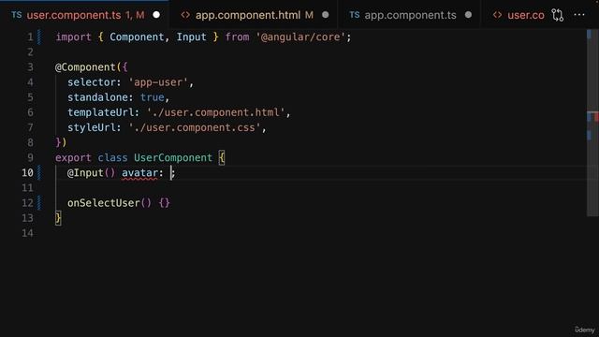
Task: Click the 'true' value on line 5
Action: (152, 97)
